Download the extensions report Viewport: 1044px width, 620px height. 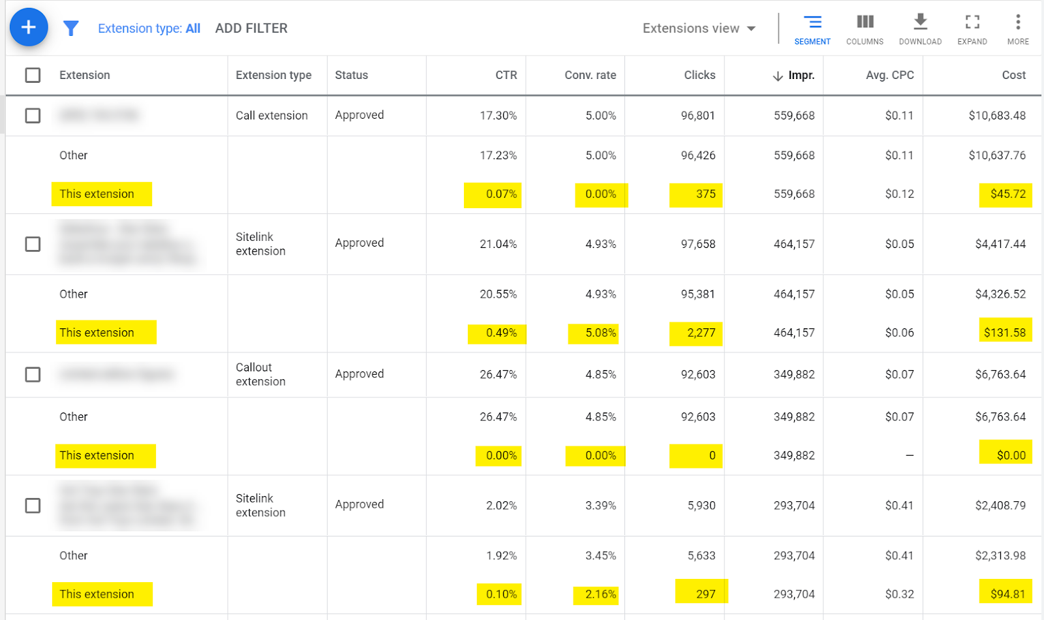tap(920, 29)
